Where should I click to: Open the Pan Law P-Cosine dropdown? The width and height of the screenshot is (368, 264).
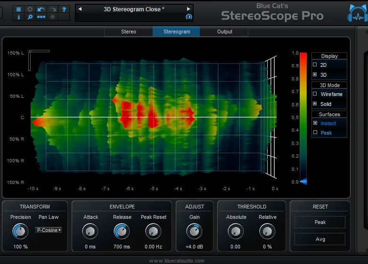pyautogui.click(x=49, y=230)
